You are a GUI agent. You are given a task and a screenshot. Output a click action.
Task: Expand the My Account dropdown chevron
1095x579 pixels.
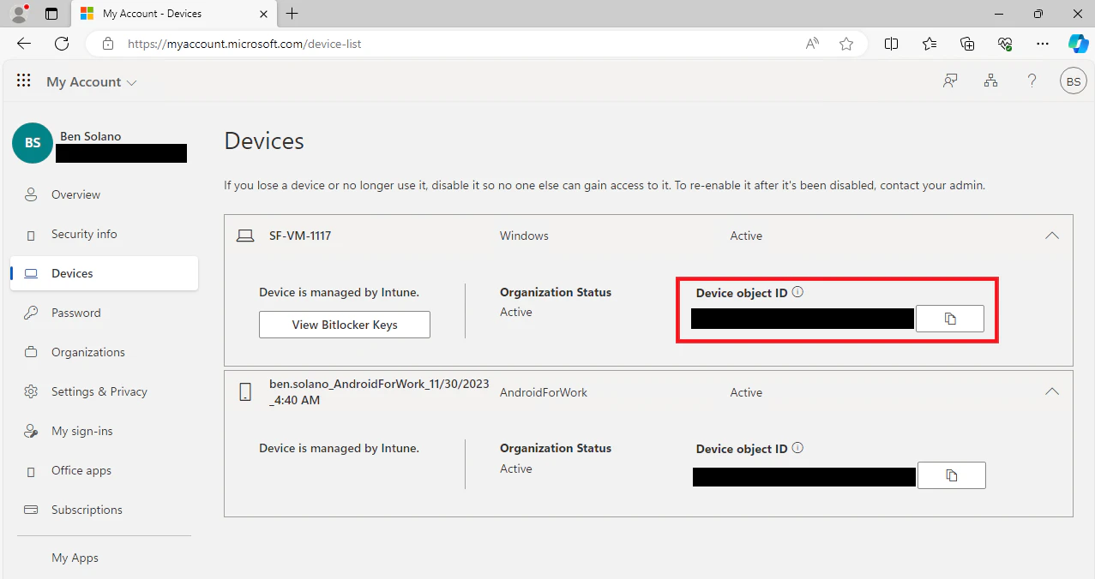pos(131,83)
